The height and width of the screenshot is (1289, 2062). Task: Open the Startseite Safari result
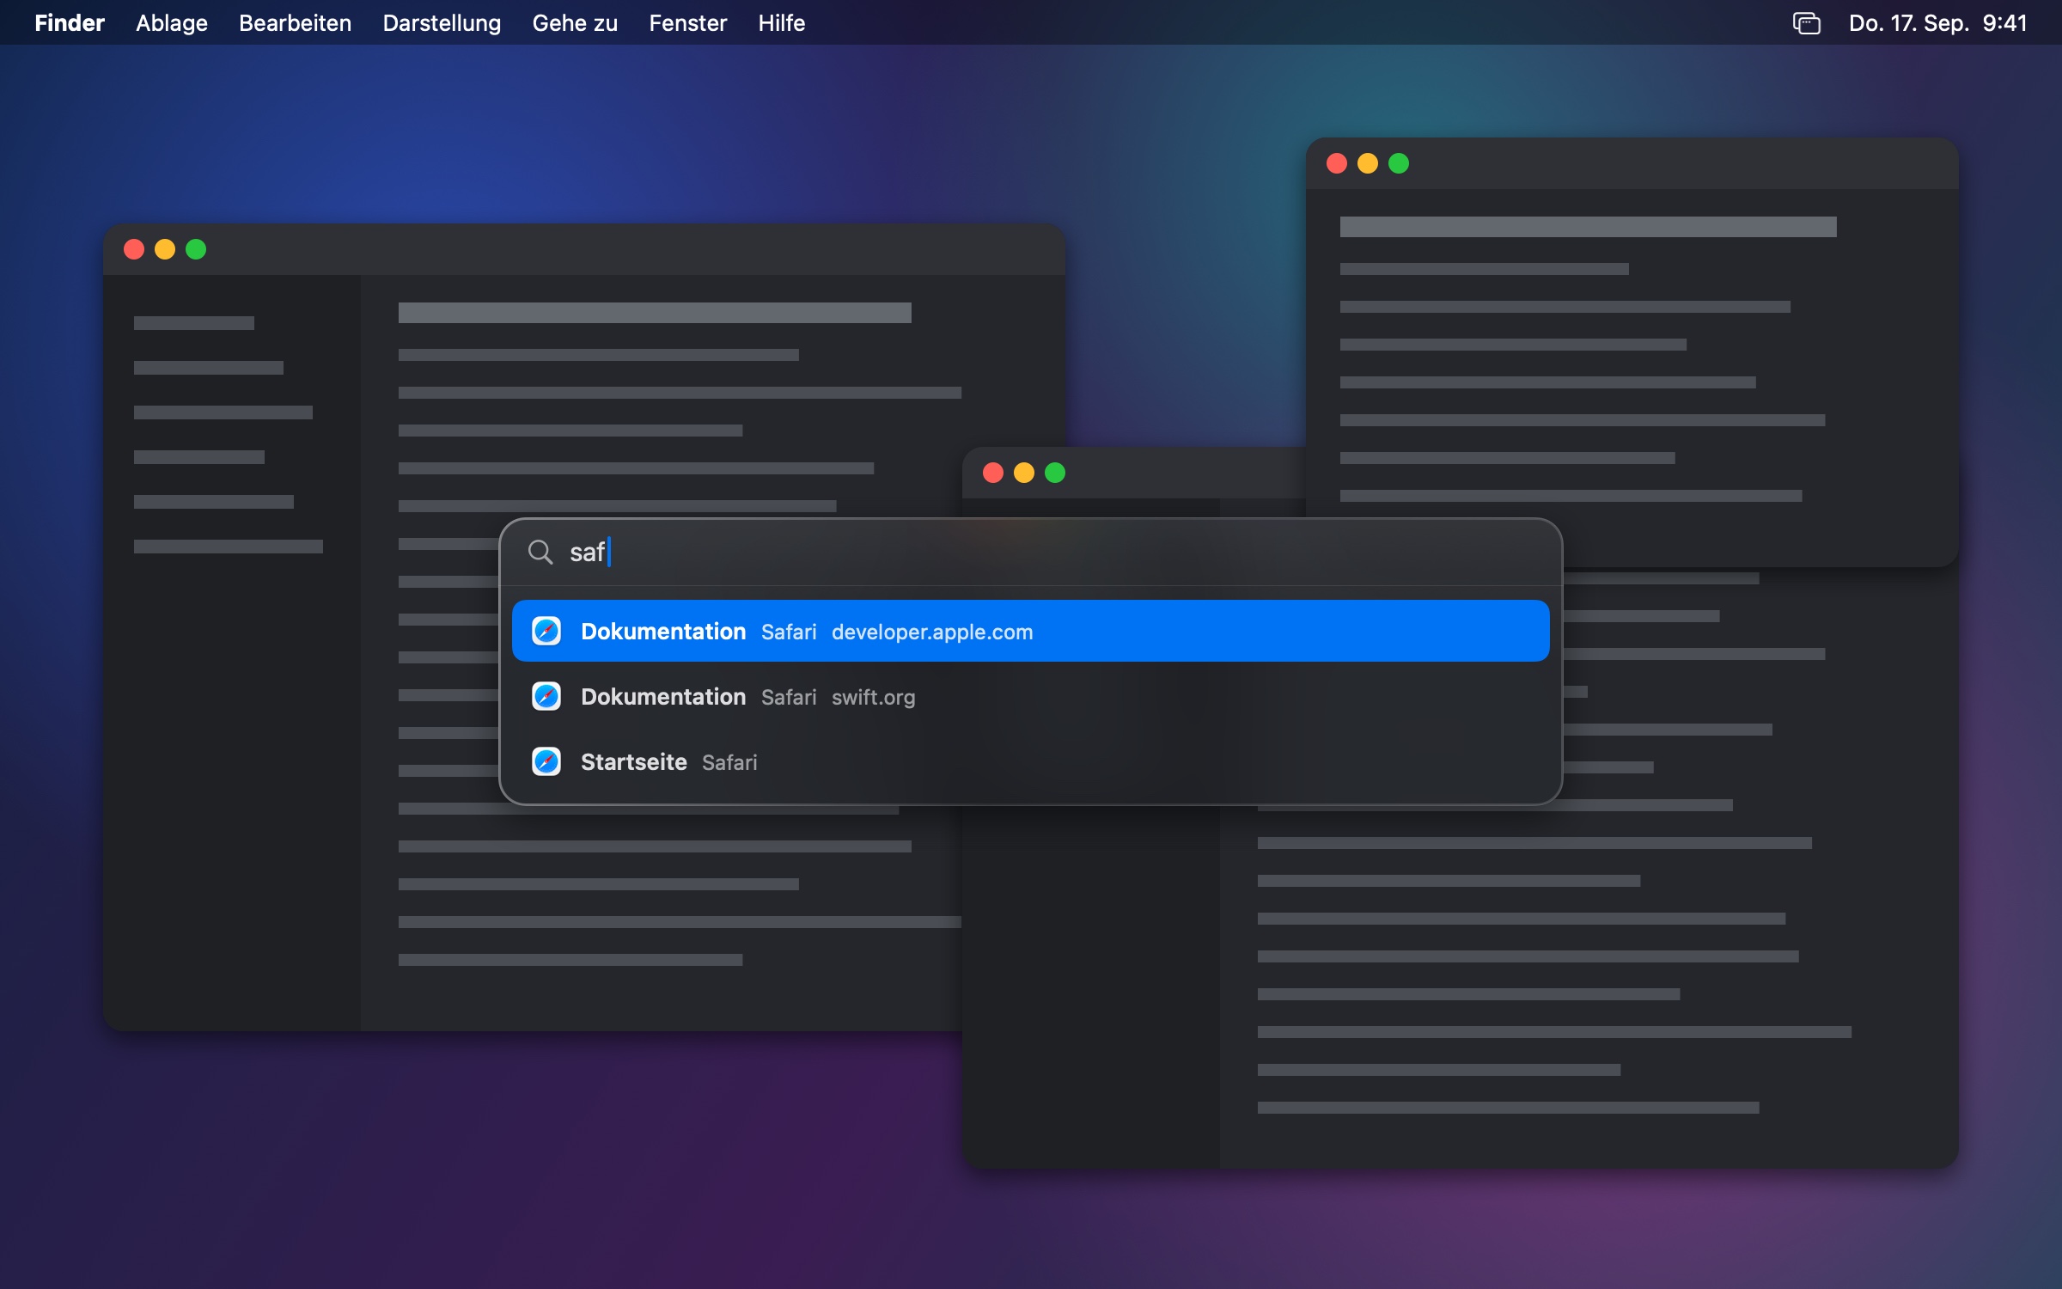click(1030, 761)
